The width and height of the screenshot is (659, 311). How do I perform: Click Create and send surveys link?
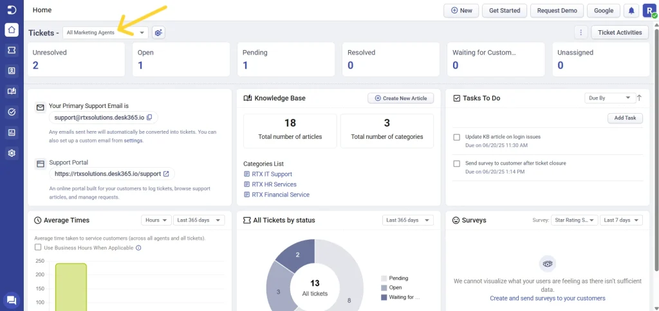click(x=547, y=298)
